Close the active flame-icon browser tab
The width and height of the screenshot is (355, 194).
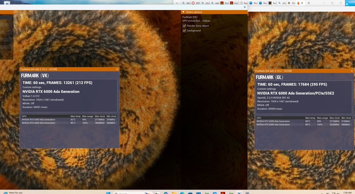click(x=302, y=3)
